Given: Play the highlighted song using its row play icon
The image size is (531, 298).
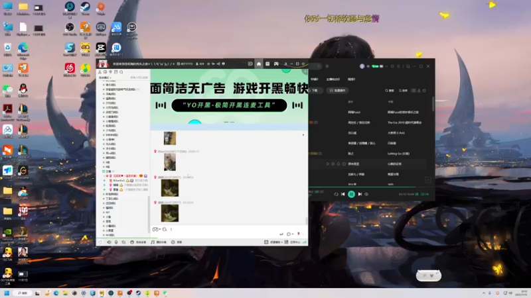Looking at the screenshot, I should (327, 164).
